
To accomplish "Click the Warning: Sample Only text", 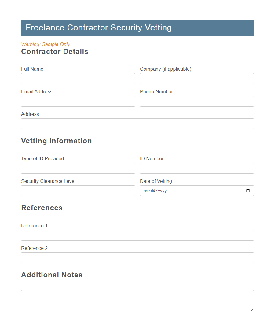I will pyautogui.click(x=46, y=44).
